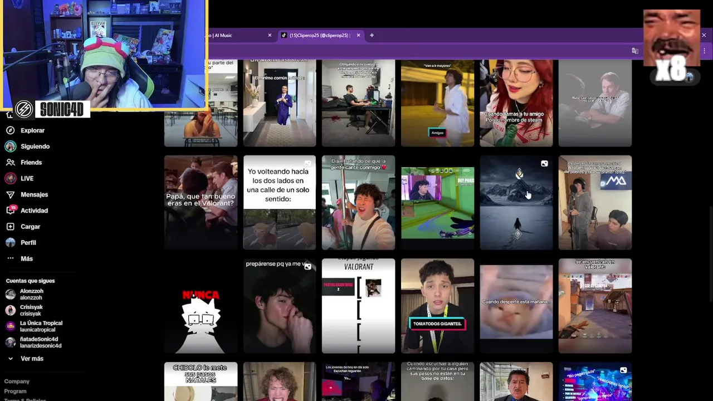Open launicatropical account link
The width and height of the screenshot is (713, 401).
pyautogui.click(x=37, y=330)
